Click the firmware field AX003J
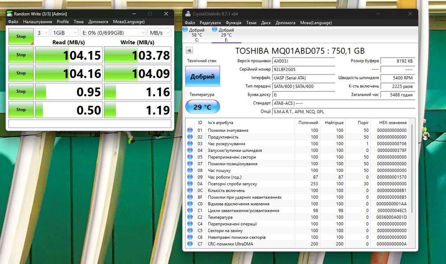The height and width of the screenshot is (264, 446). (x=303, y=61)
